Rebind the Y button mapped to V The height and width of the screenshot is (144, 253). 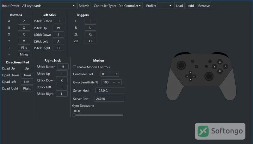pos(24,41)
